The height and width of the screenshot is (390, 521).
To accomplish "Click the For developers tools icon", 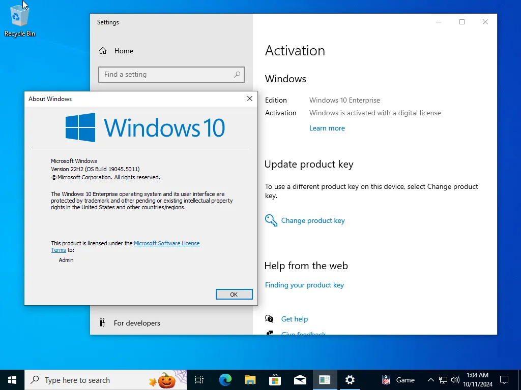I will [x=102, y=322].
